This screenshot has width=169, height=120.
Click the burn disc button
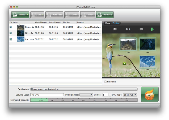pos(150,94)
